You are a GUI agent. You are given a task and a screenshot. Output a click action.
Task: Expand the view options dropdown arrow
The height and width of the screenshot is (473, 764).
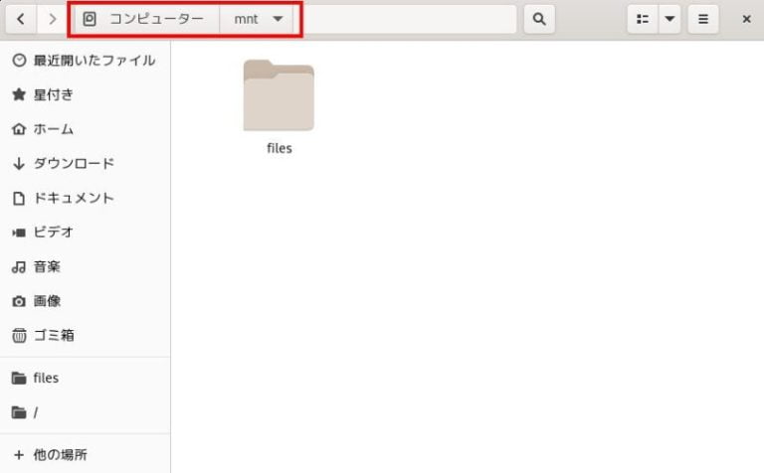(669, 19)
